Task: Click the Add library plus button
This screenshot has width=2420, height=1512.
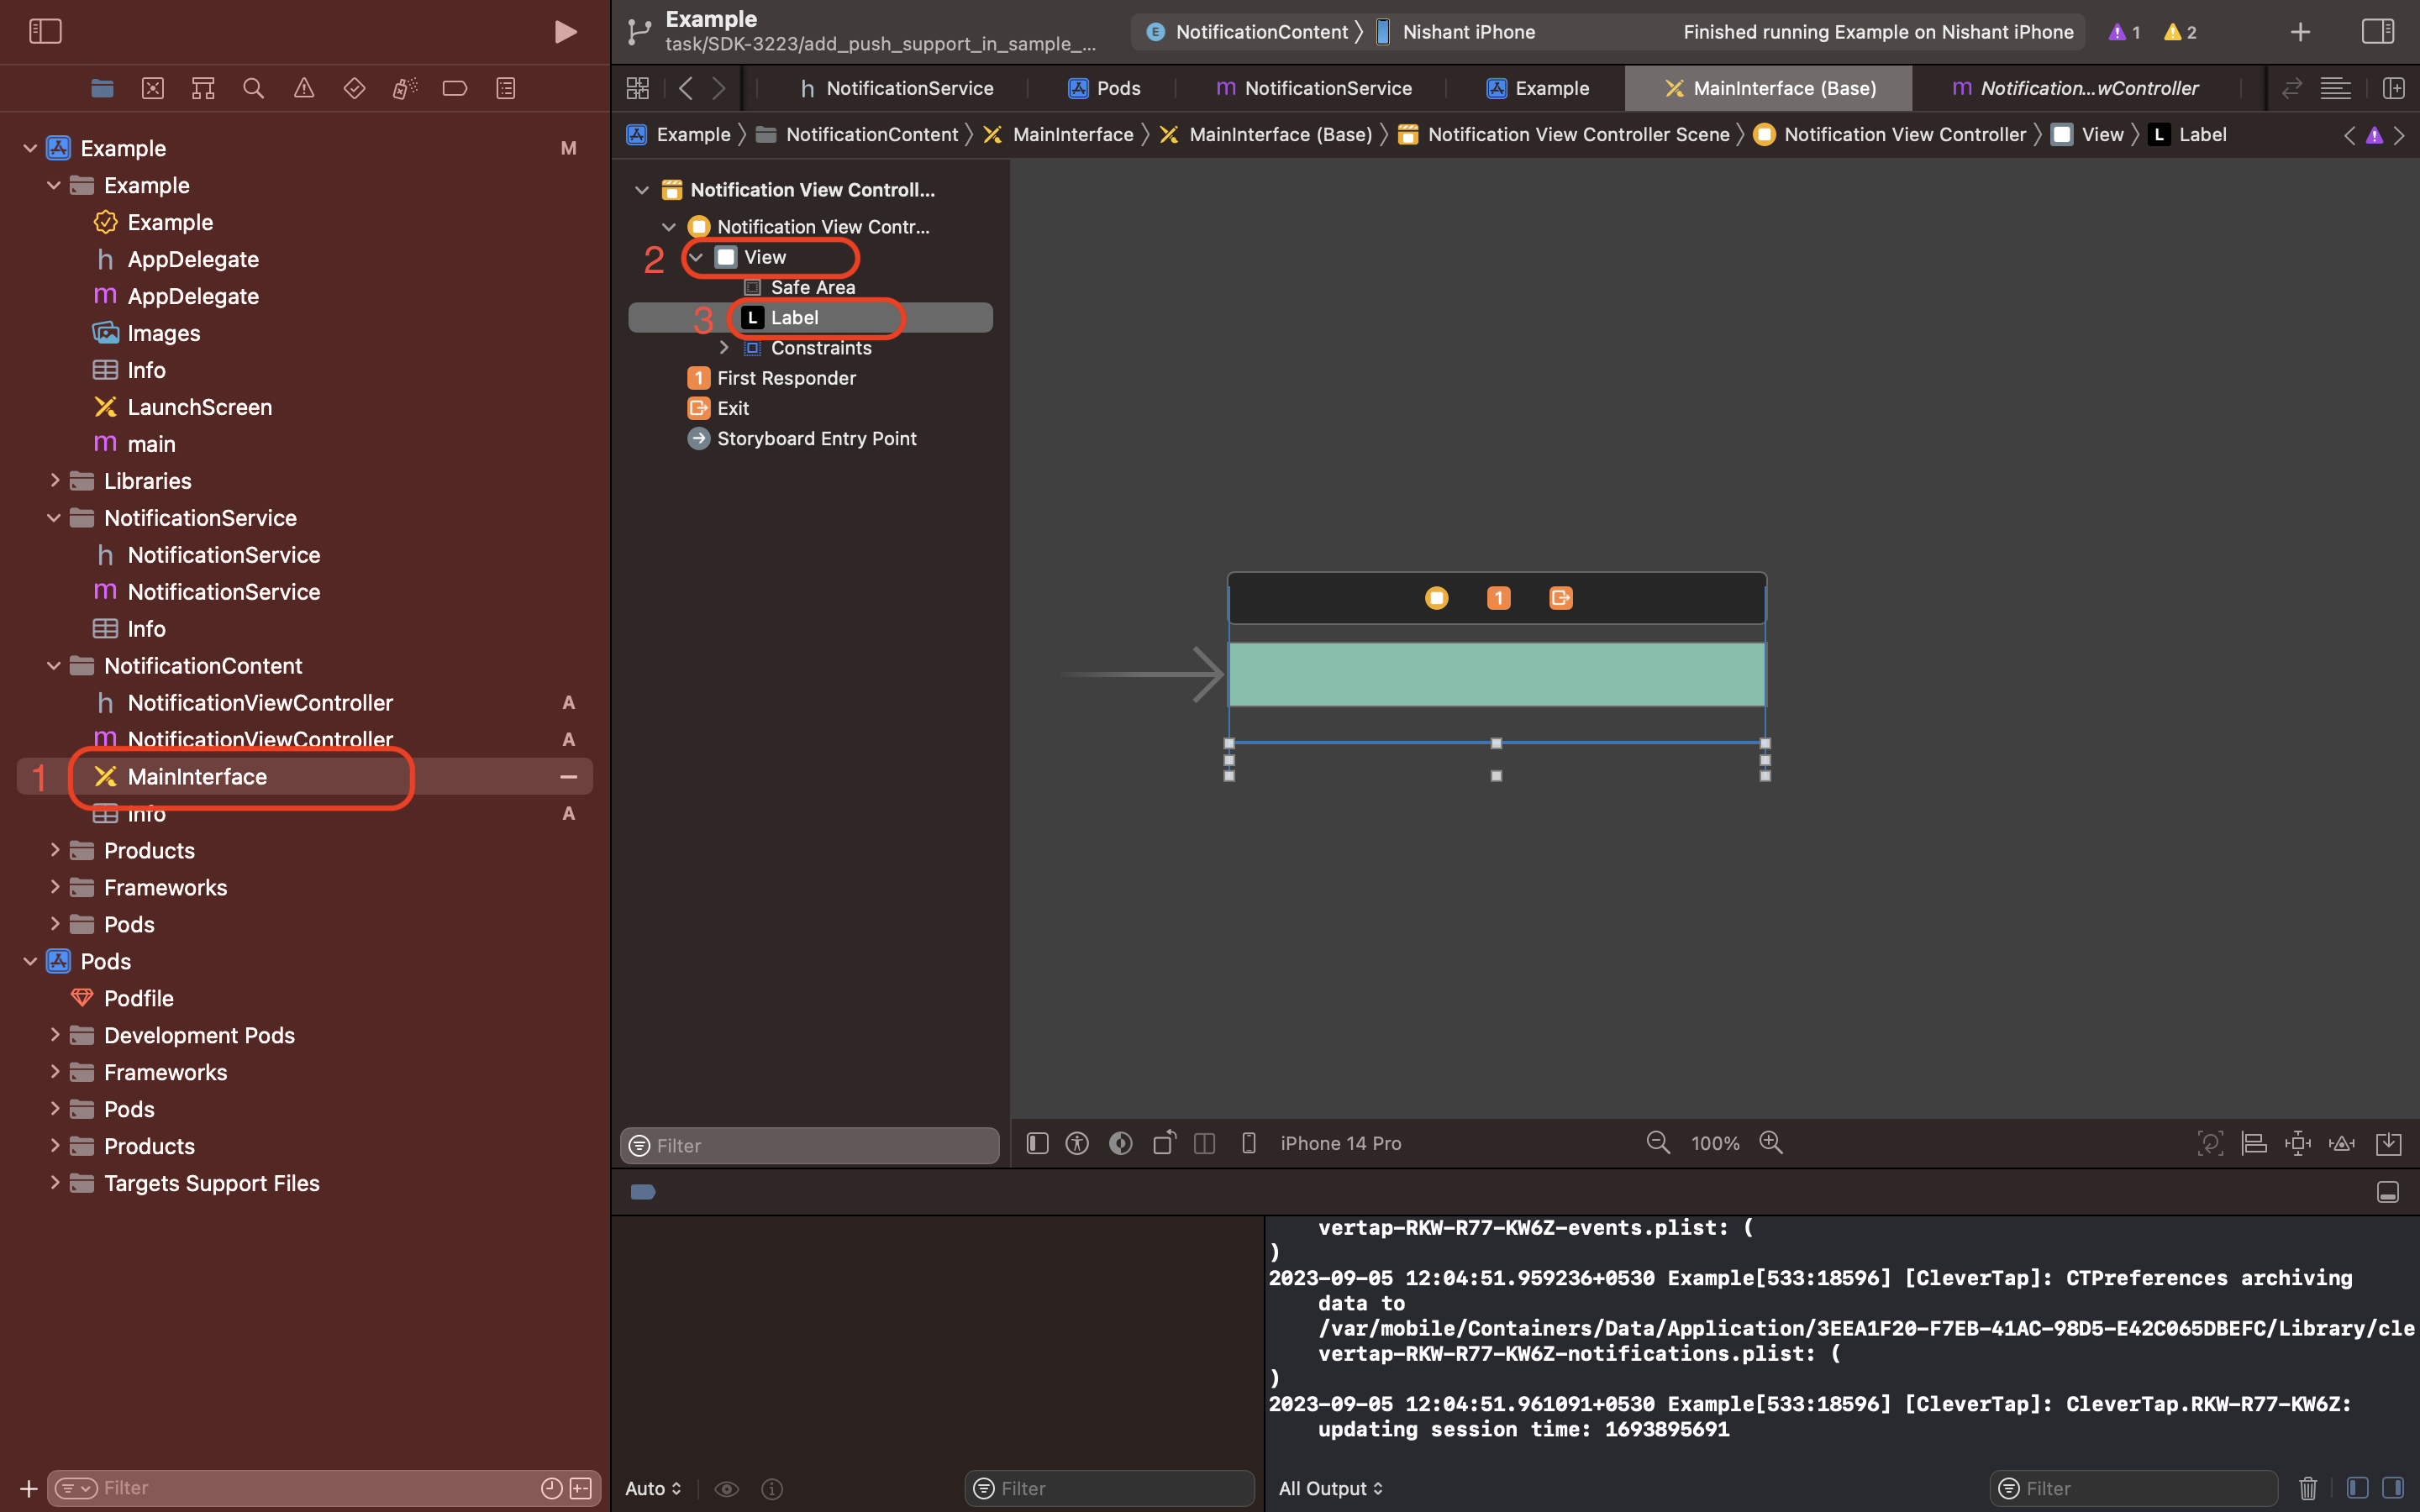Action: [x=2300, y=32]
